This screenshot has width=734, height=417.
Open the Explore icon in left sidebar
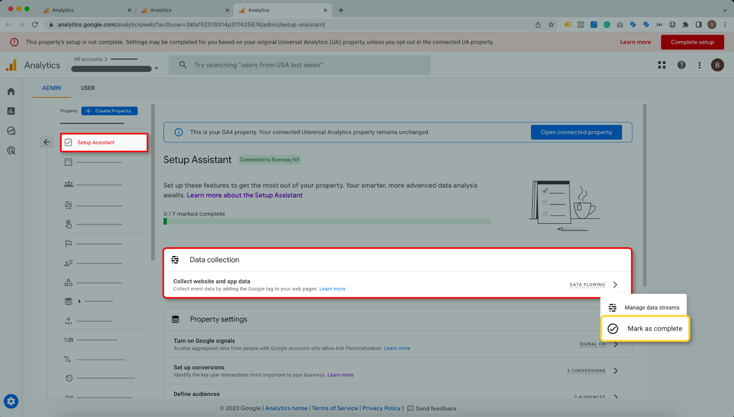[x=11, y=131]
